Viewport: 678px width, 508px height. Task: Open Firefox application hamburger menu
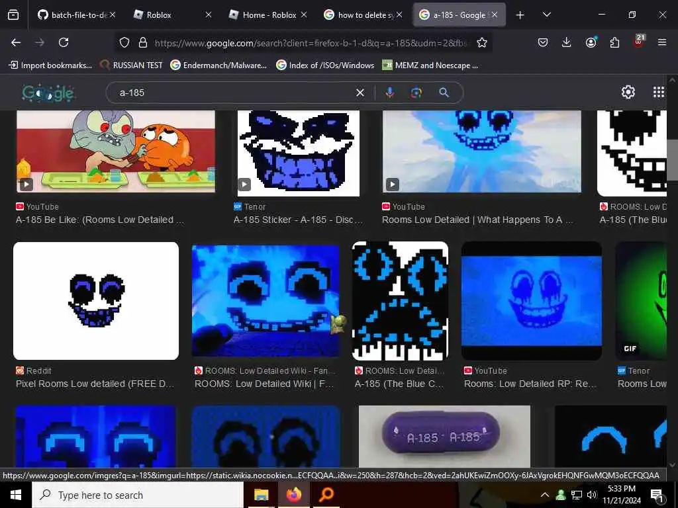(662, 42)
